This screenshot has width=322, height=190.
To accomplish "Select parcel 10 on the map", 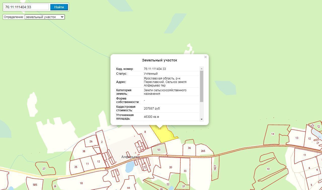I will (x=268, y=169).
